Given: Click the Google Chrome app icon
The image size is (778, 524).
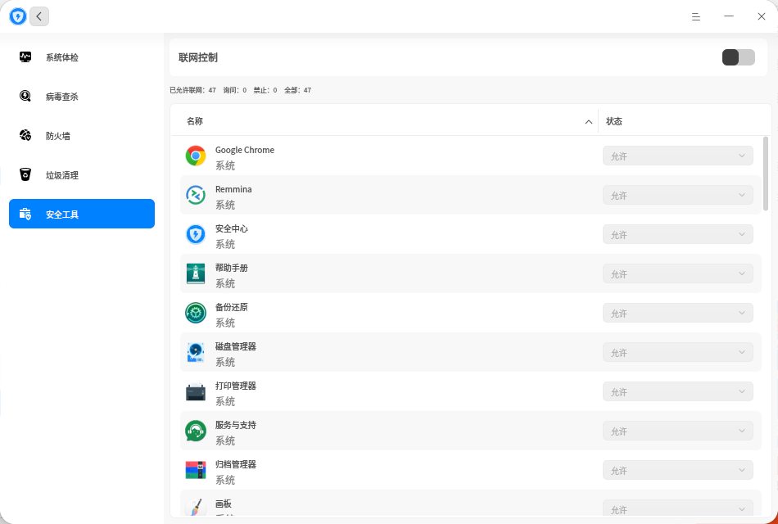Looking at the screenshot, I should (196, 156).
